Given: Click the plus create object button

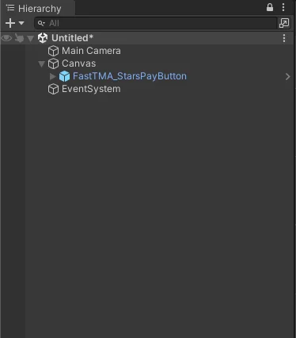Looking at the screenshot, I should [x=10, y=23].
